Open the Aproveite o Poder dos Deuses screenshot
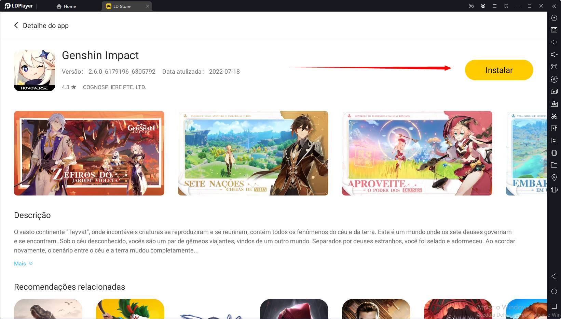The image size is (561, 319). pyautogui.click(x=417, y=153)
